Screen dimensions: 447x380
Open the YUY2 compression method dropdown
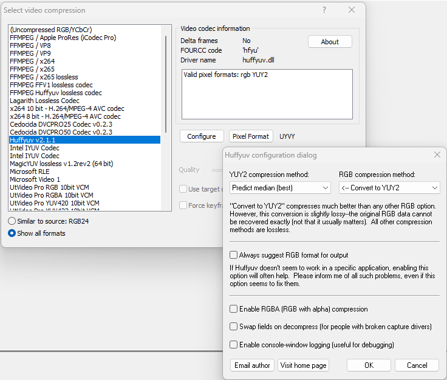point(280,188)
